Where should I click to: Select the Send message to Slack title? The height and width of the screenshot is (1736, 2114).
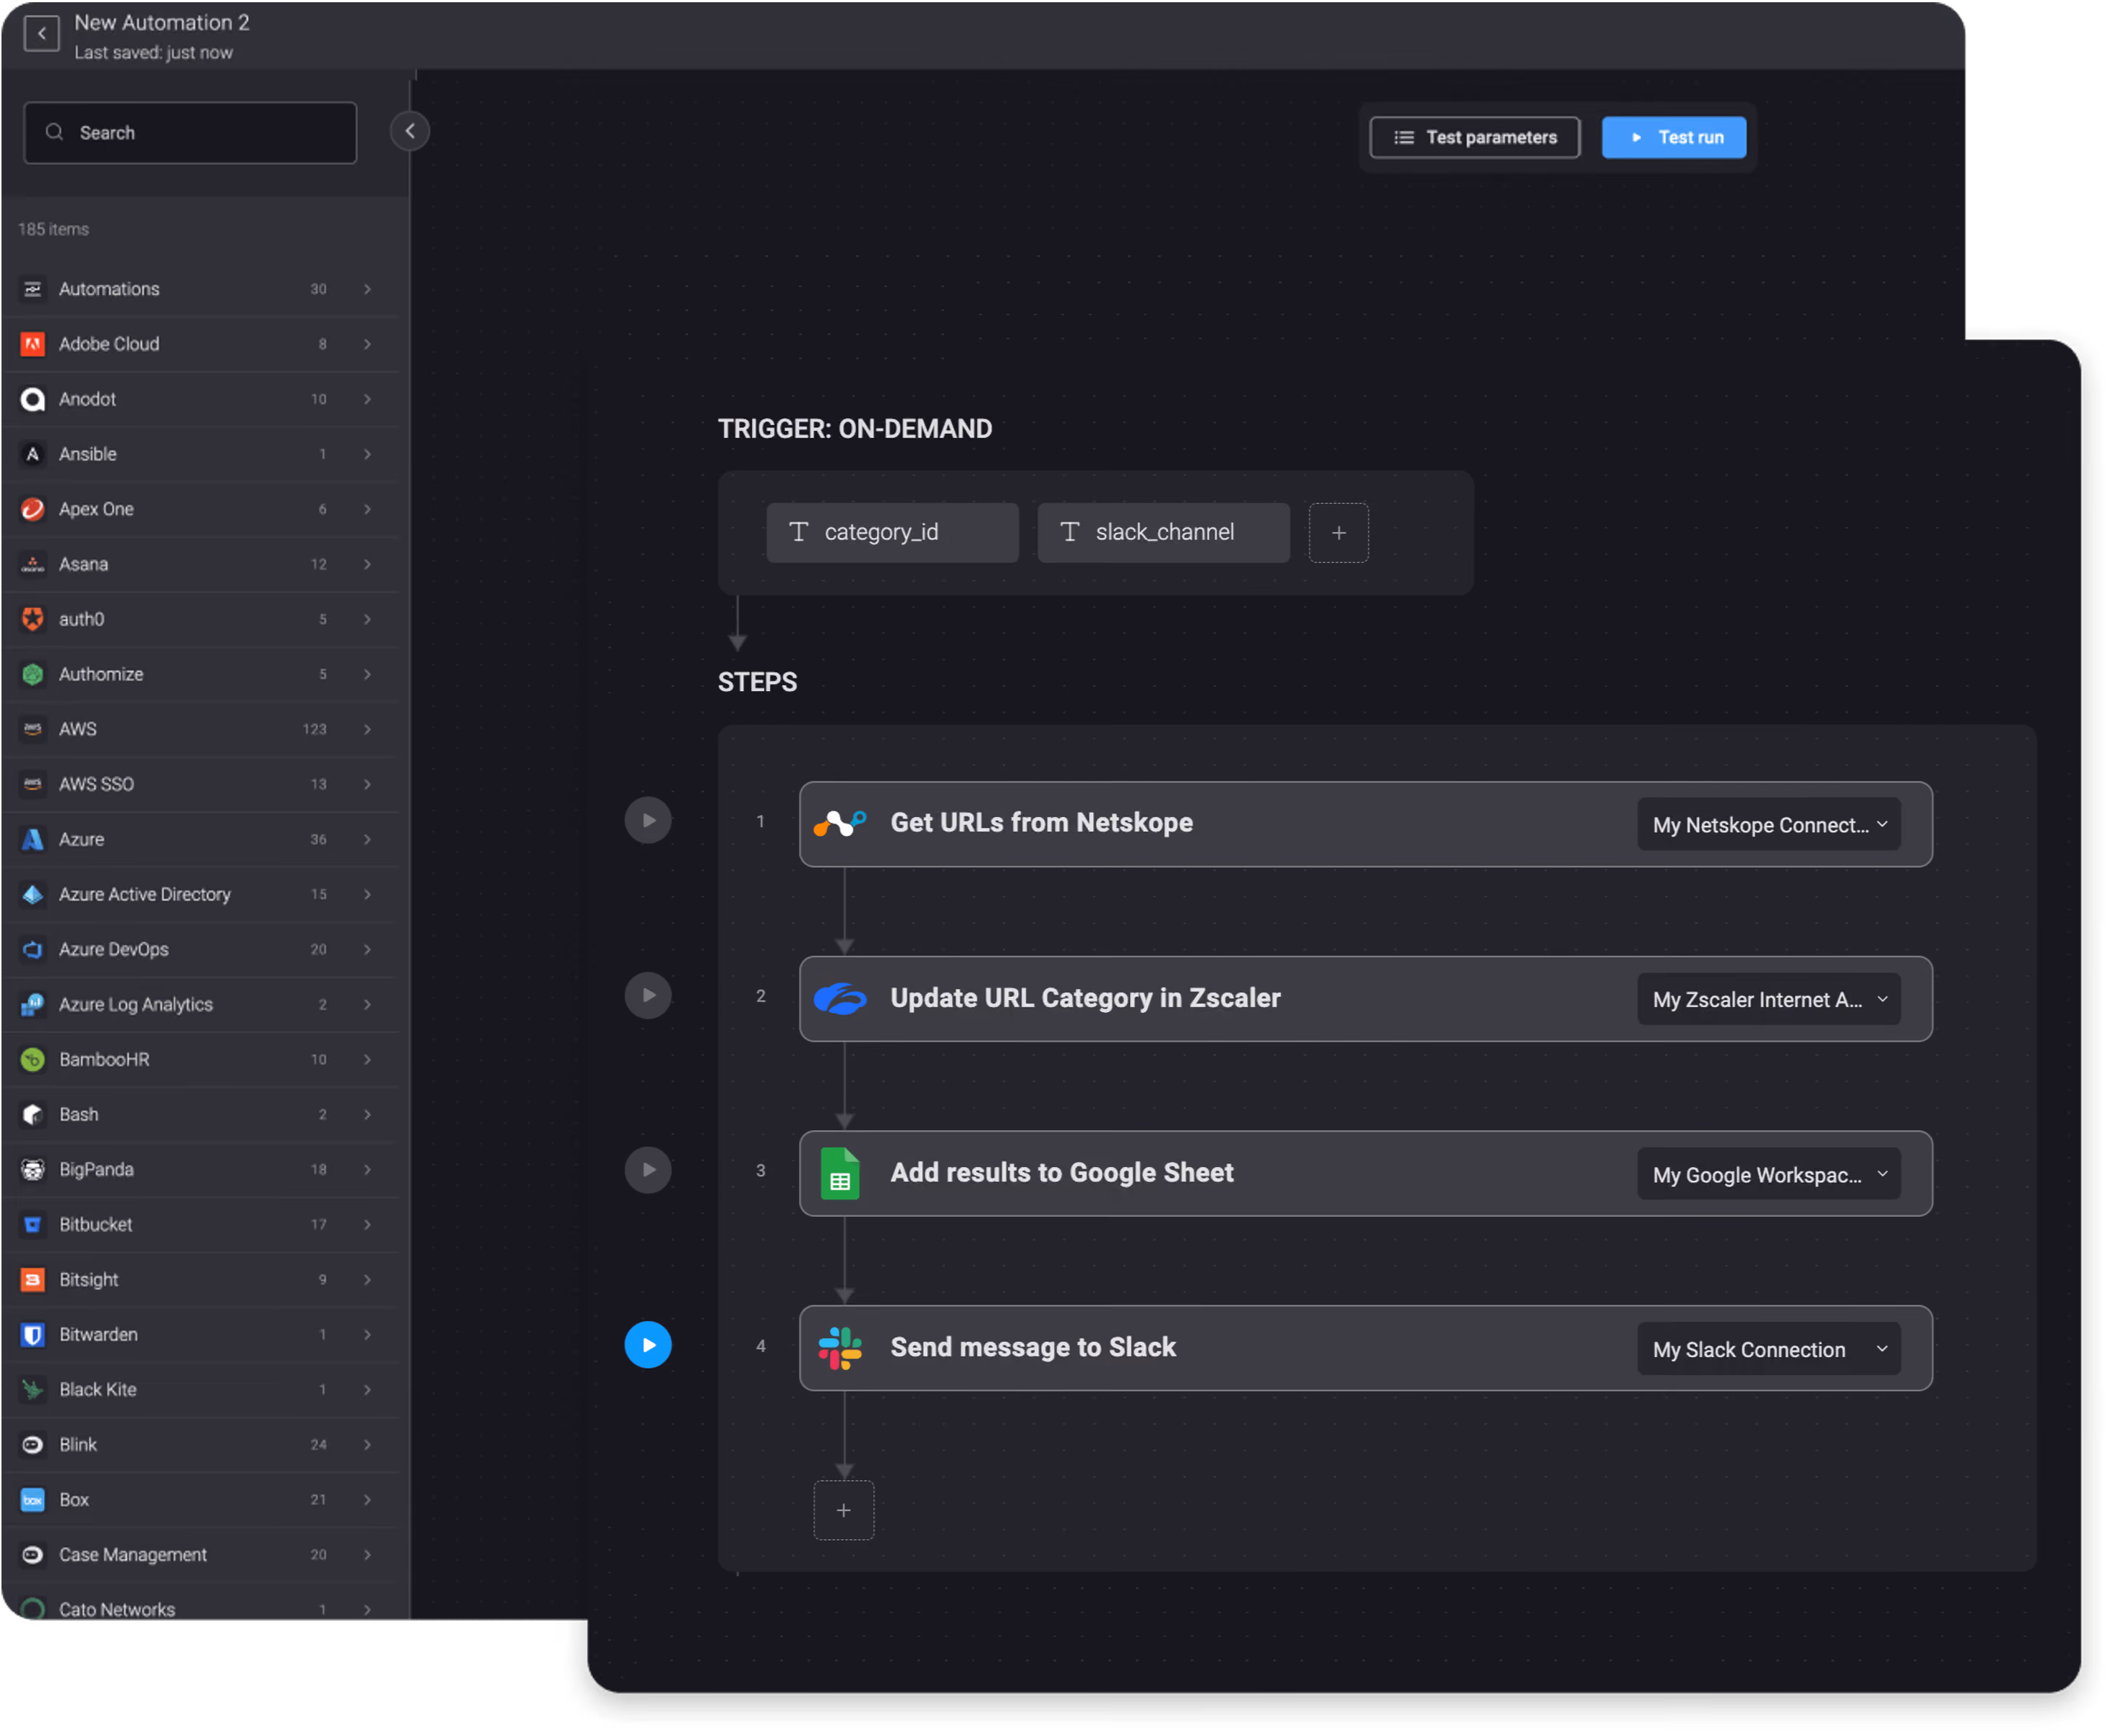pos(1033,1347)
